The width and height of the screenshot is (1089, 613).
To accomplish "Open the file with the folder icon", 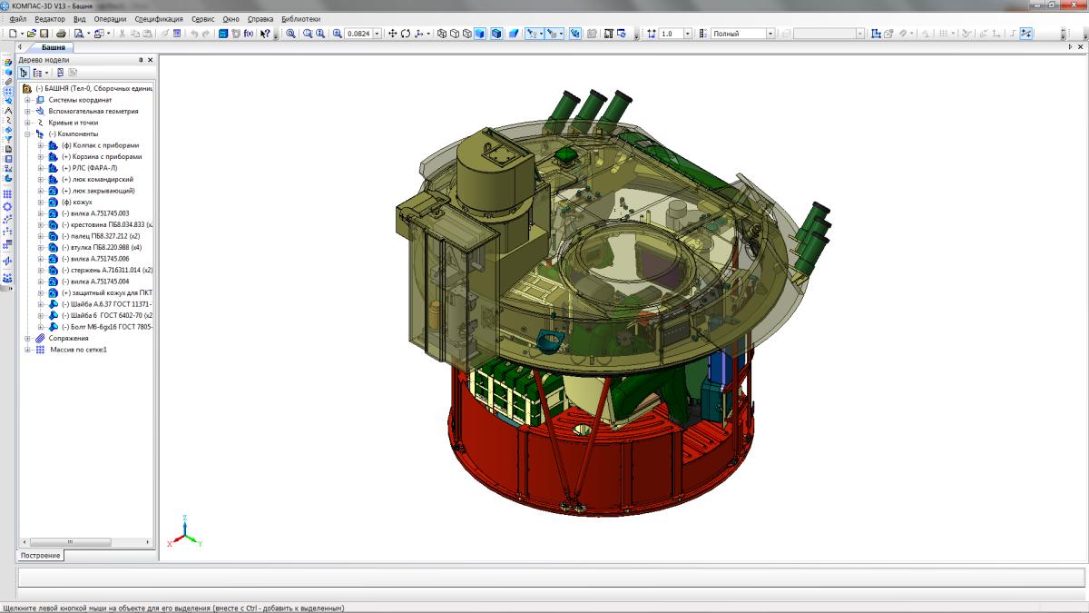I will tap(32, 34).
